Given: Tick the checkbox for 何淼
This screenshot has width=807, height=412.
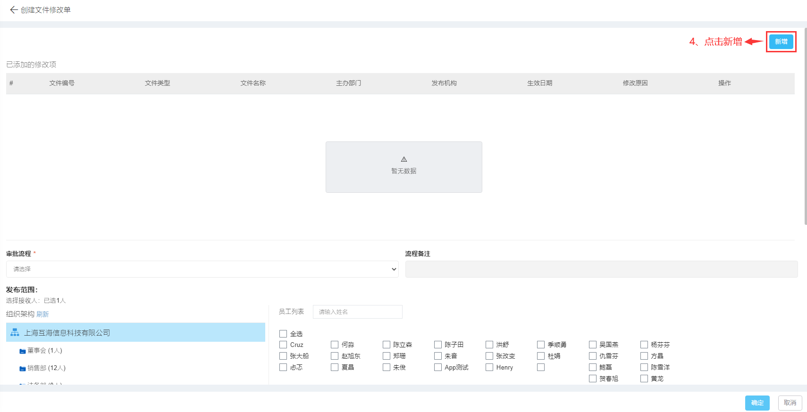Looking at the screenshot, I should click(x=335, y=345).
